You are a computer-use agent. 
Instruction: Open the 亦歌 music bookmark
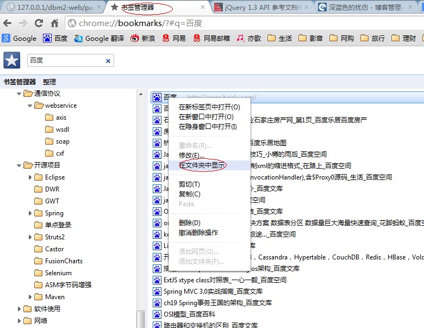[x=248, y=38]
